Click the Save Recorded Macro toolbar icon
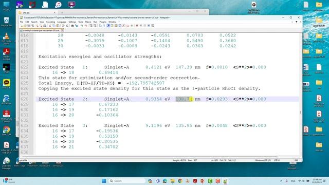Viewport: 329px width, 185px height. pyautogui.click(x=153, y=26)
